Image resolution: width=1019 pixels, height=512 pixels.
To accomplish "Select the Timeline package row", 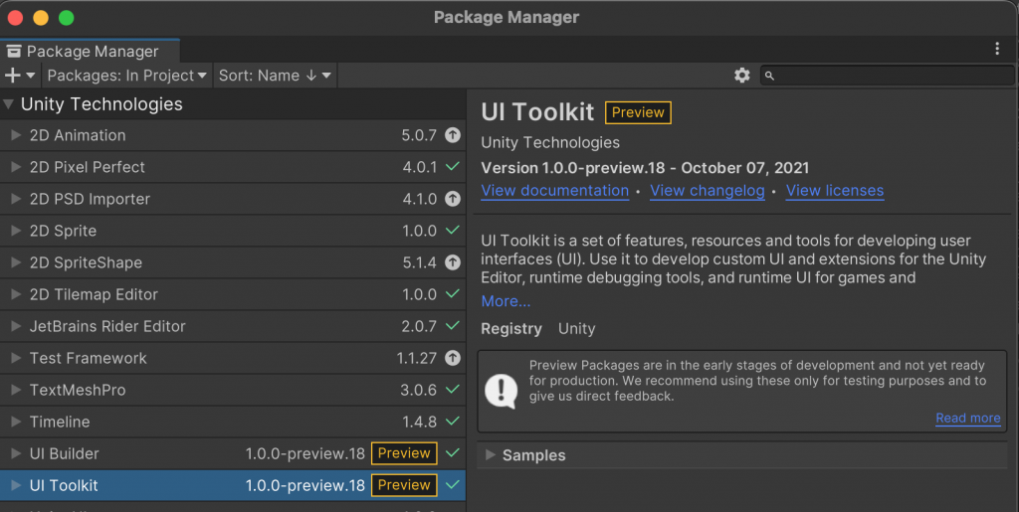I will 233,422.
